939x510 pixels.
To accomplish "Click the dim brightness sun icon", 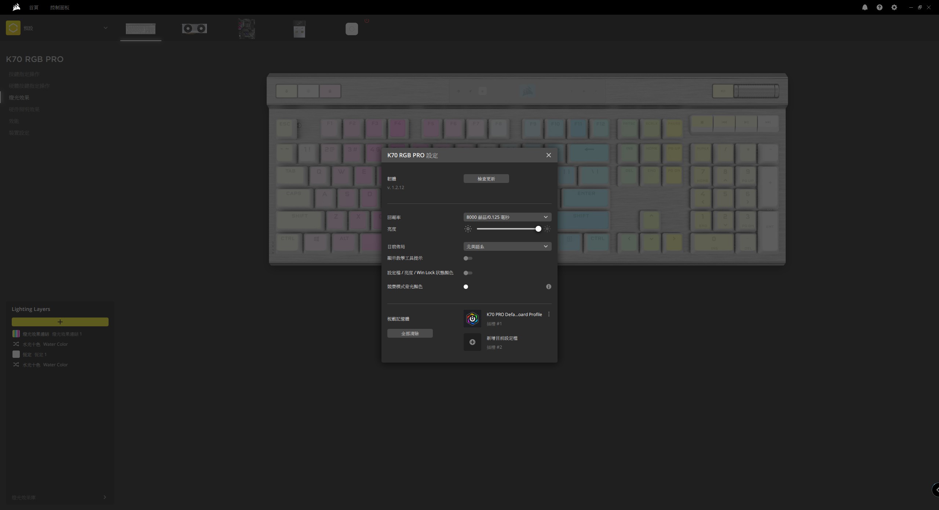I will [468, 229].
